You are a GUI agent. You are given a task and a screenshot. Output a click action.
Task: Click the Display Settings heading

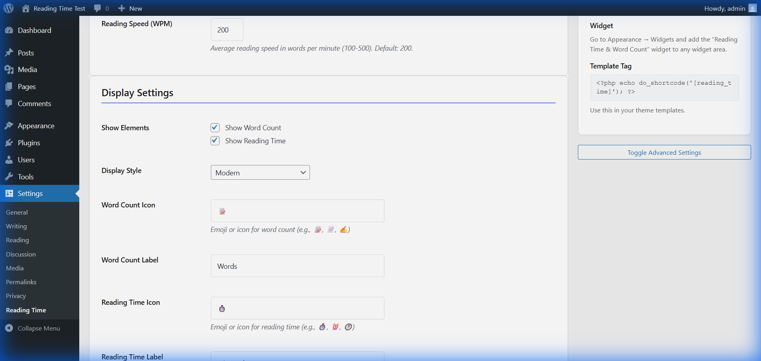coord(138,93)
